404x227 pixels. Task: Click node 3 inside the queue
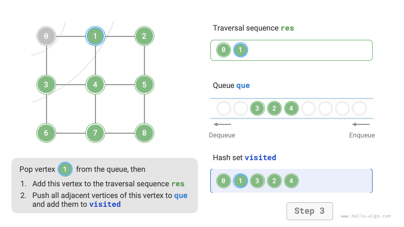coord(257,108)
